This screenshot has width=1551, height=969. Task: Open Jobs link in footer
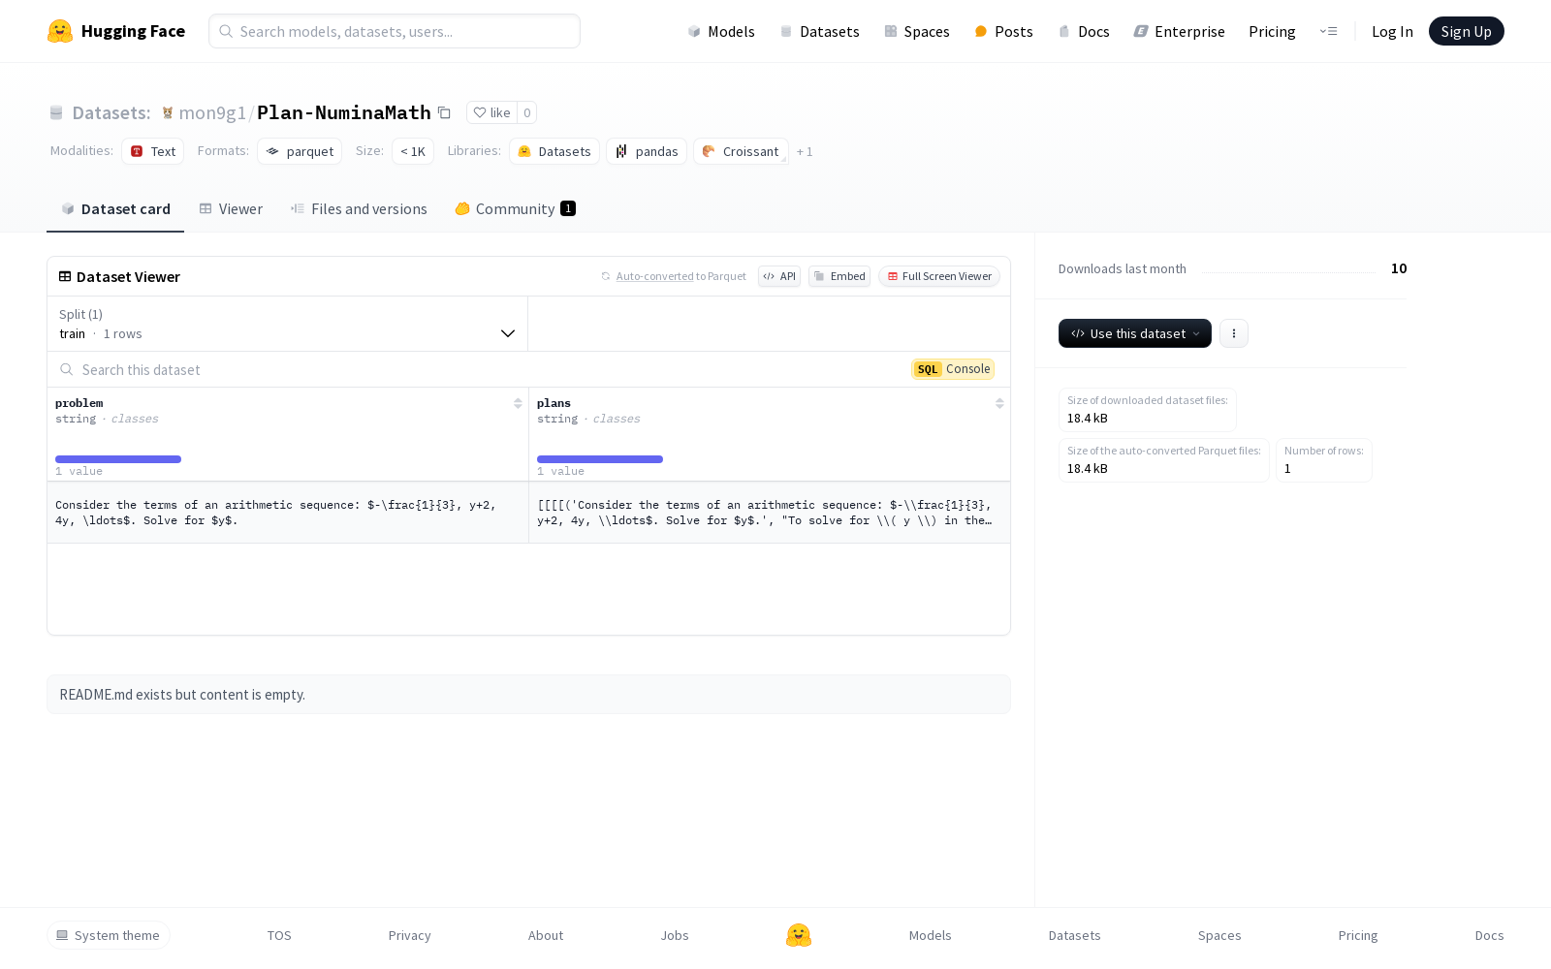click(x=675, y=935)
